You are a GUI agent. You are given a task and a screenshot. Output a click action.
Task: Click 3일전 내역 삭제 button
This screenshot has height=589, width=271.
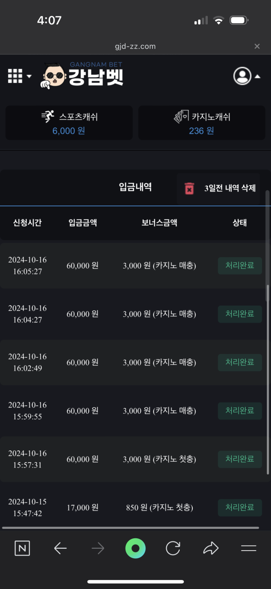click(x=230, y=188)
